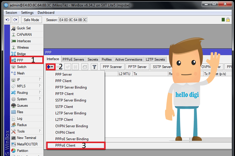Viewport: 235px width, 156px height.
Task: Choose PPPoE Client from add menu
Action: click(x=76, y=145)
